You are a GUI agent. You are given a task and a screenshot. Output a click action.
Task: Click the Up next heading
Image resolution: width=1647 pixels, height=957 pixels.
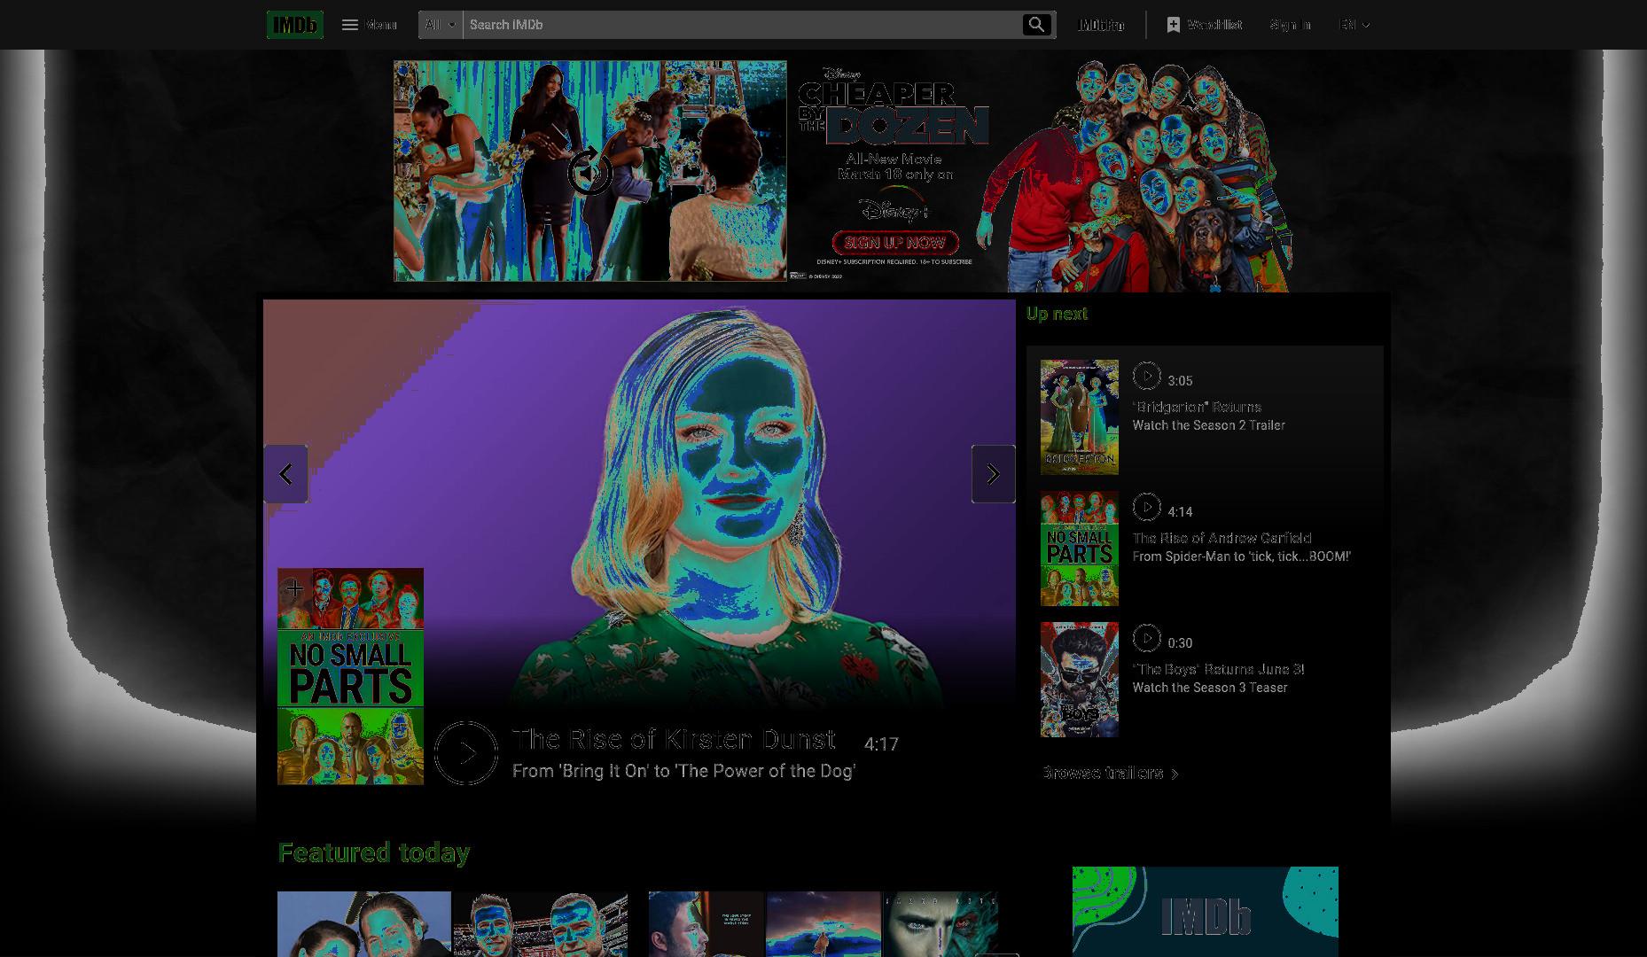click(x=1057, y=314)
